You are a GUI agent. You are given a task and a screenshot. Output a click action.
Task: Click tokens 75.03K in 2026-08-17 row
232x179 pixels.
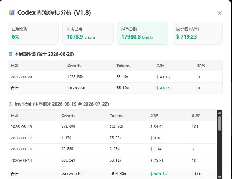tap(116, 138)
